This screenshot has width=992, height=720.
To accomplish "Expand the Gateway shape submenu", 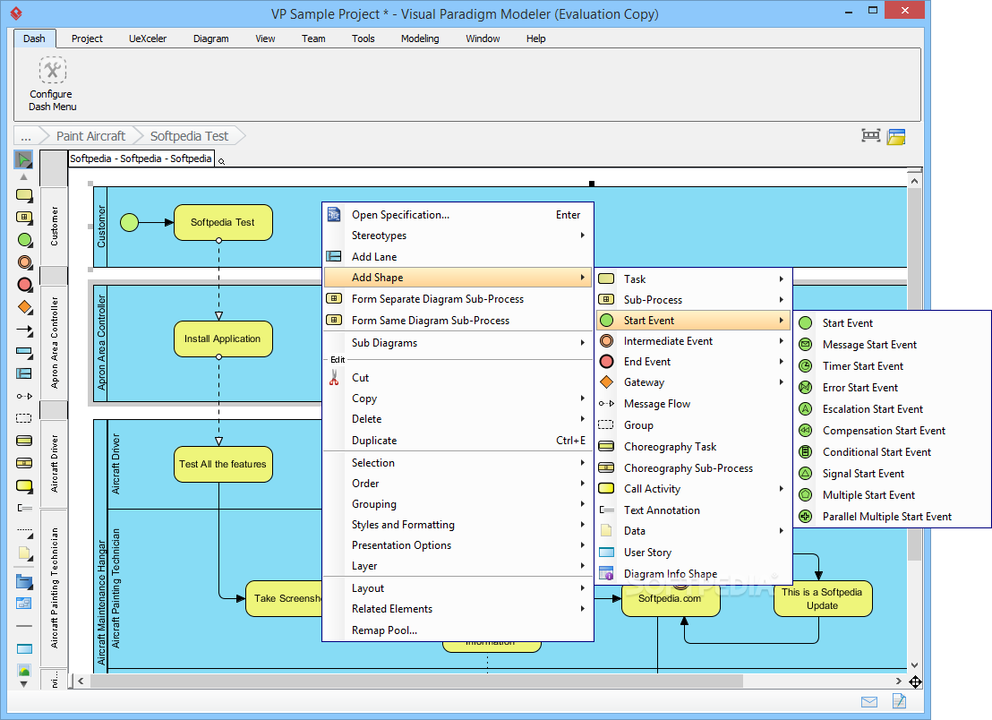I will (694, 382).
